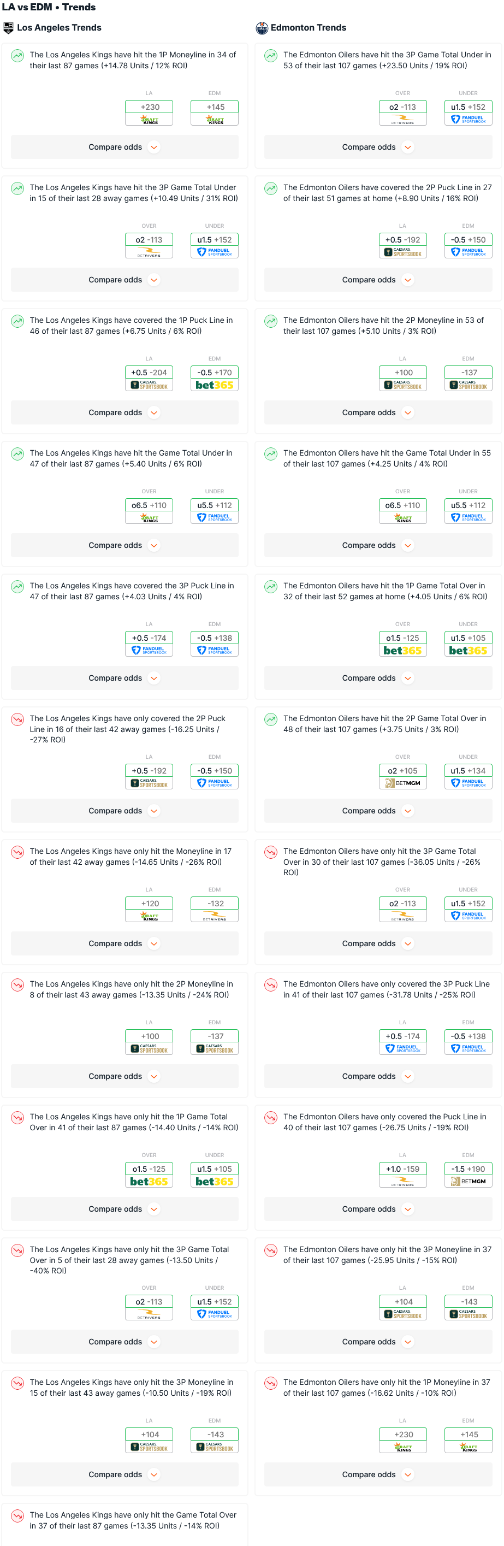The height and width of the screenshot is (1546, 504).
Task: Select the LA +0.5 -204 odds button
Action: (149, 373)
